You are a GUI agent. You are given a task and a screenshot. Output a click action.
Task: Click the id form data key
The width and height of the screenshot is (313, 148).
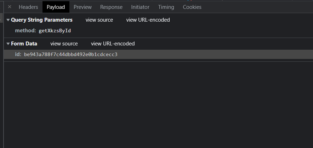click(x=18, y=54)
